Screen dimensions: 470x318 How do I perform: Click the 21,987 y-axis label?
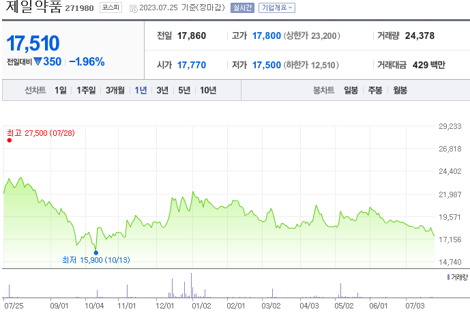450,194
